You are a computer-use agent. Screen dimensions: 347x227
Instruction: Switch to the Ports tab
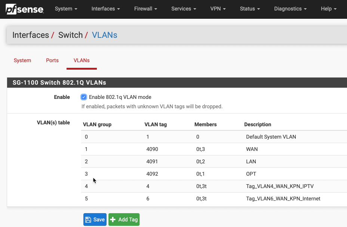point(52,60)
